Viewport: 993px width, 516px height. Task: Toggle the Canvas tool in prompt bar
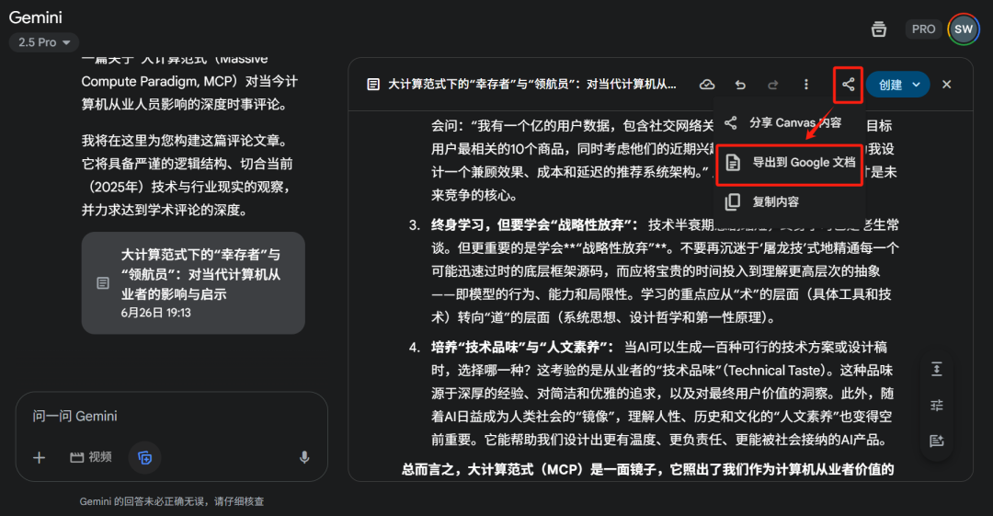click(144, 457)
